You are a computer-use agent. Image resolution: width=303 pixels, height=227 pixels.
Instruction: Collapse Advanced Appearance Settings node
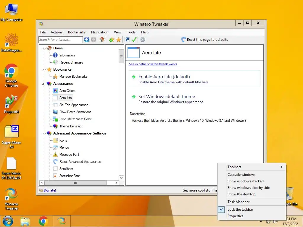point(43,133)
